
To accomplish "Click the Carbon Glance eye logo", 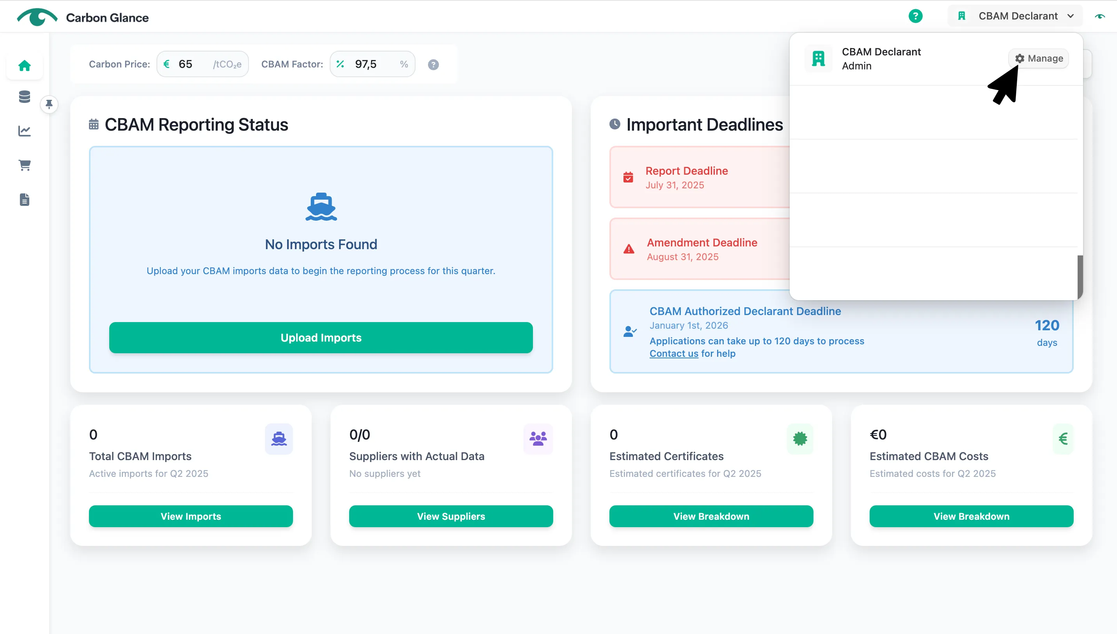I will click(x=37, y=18).
